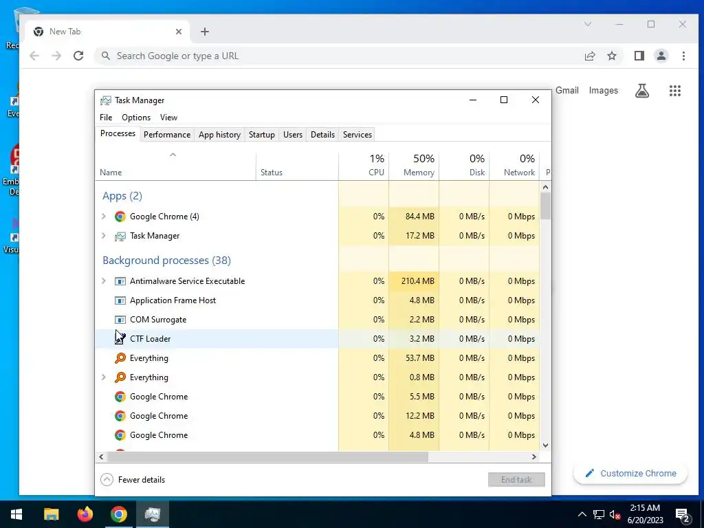The width and height of the screenshot is (704, 528).
Task: Click the Application Frame Host icon
Action: coord(120,300)
